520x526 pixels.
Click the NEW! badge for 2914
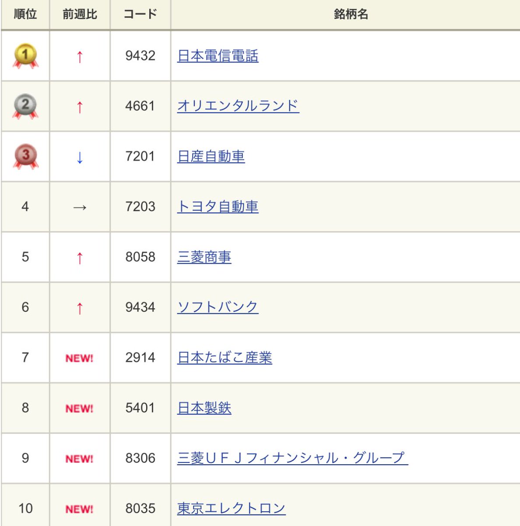[79, 358]
